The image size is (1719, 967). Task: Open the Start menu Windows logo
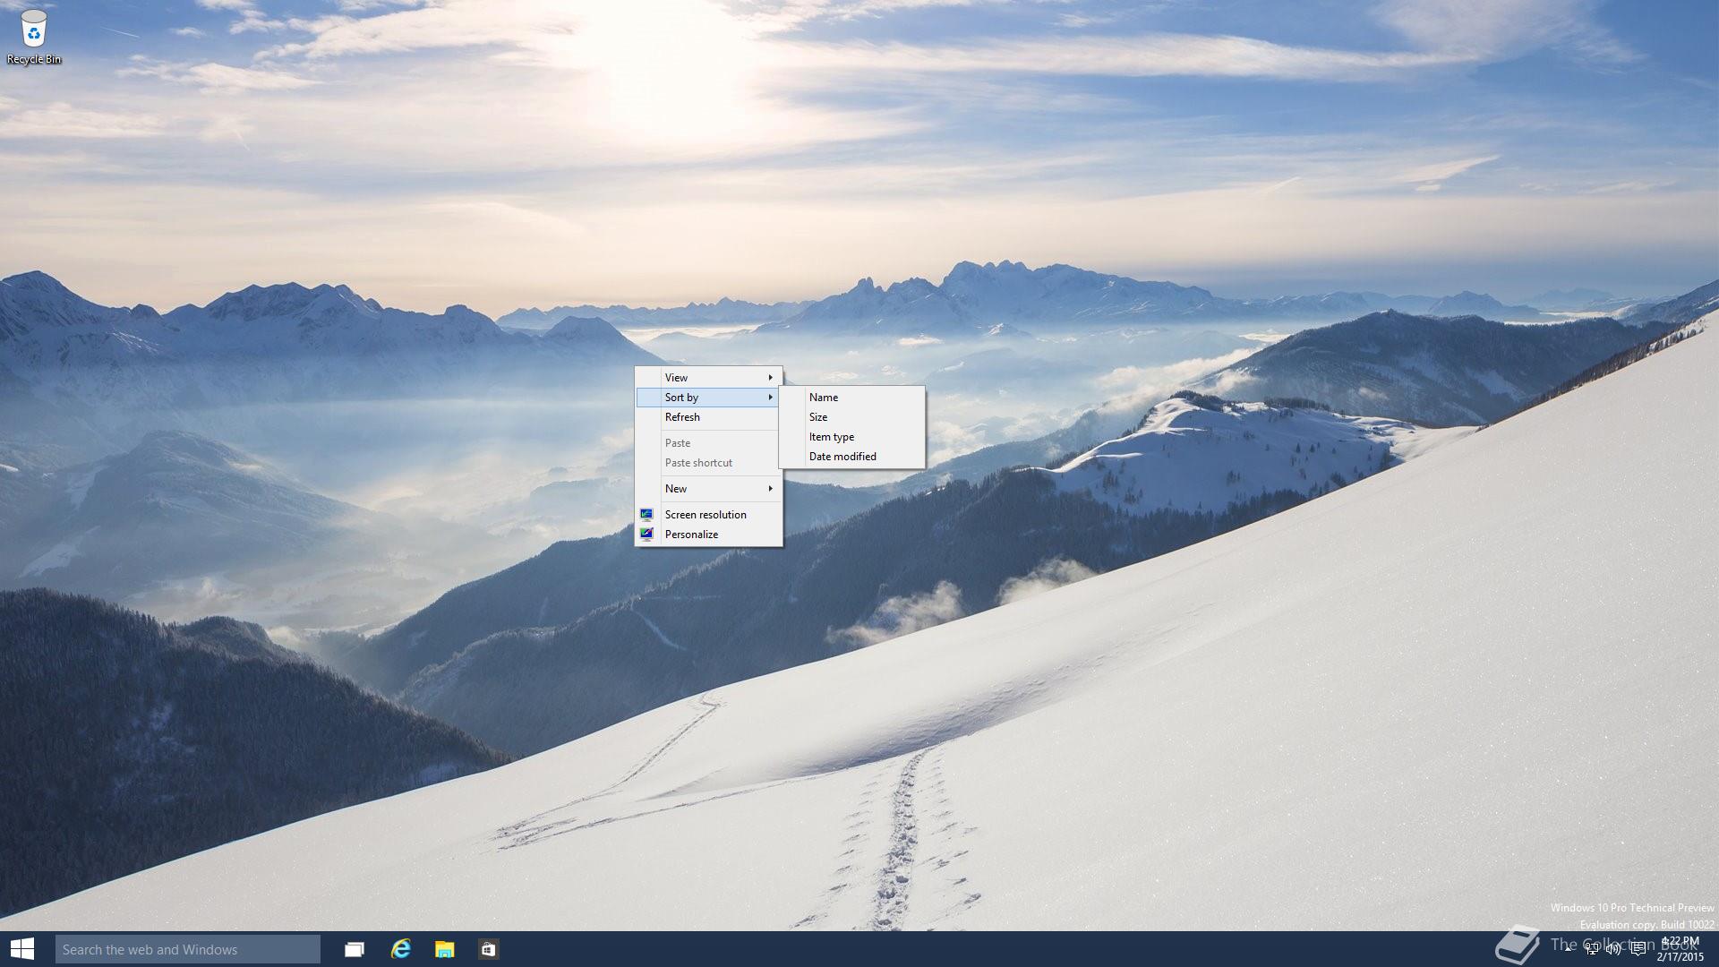point(22,949)
